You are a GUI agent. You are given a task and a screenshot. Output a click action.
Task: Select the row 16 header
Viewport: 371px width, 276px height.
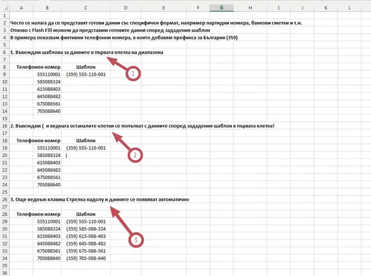pos(5,126)
